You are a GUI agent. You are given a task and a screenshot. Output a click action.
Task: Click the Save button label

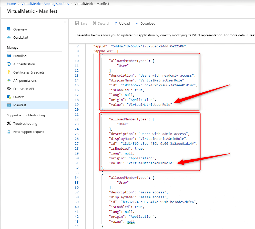pyautogui.click(x=84, y=23)
